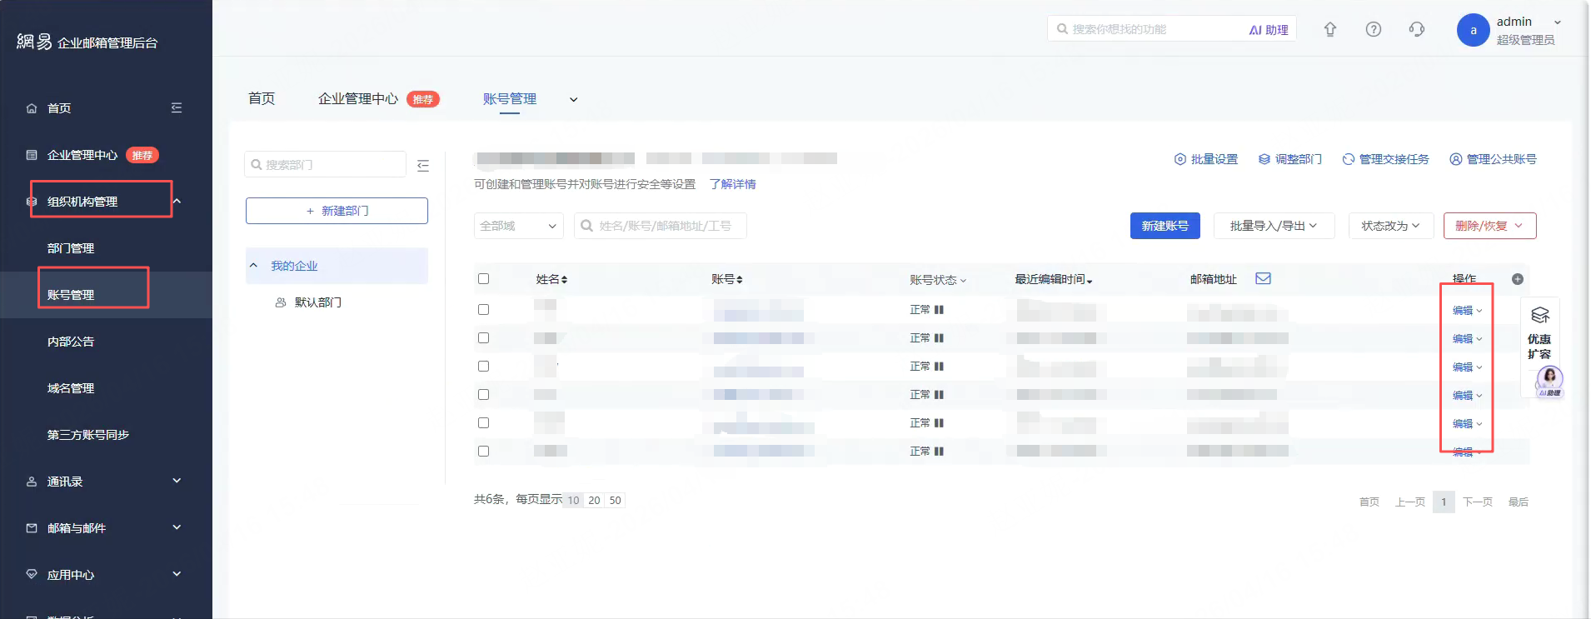1591x619 pixels.
Task: Click the 应用中心 icon in sidebar
Action: [32, 575]
